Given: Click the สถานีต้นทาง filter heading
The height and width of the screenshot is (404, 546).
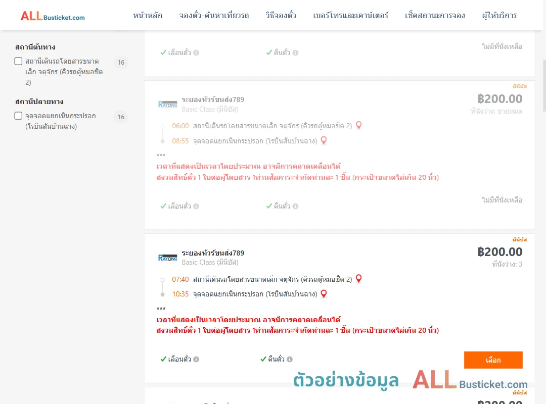Looking at the screenshot, I should (35, 47).
